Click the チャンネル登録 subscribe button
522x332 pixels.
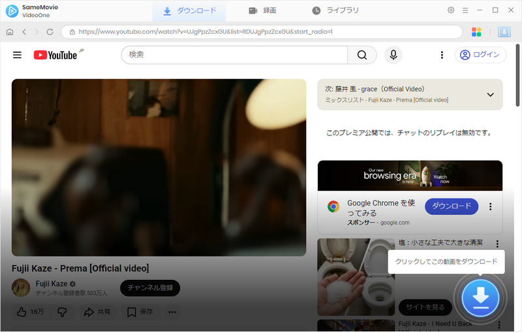point(150,288)
